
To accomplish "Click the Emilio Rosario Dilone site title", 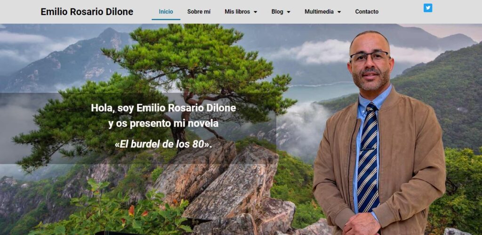I will [x=87, y=12].
